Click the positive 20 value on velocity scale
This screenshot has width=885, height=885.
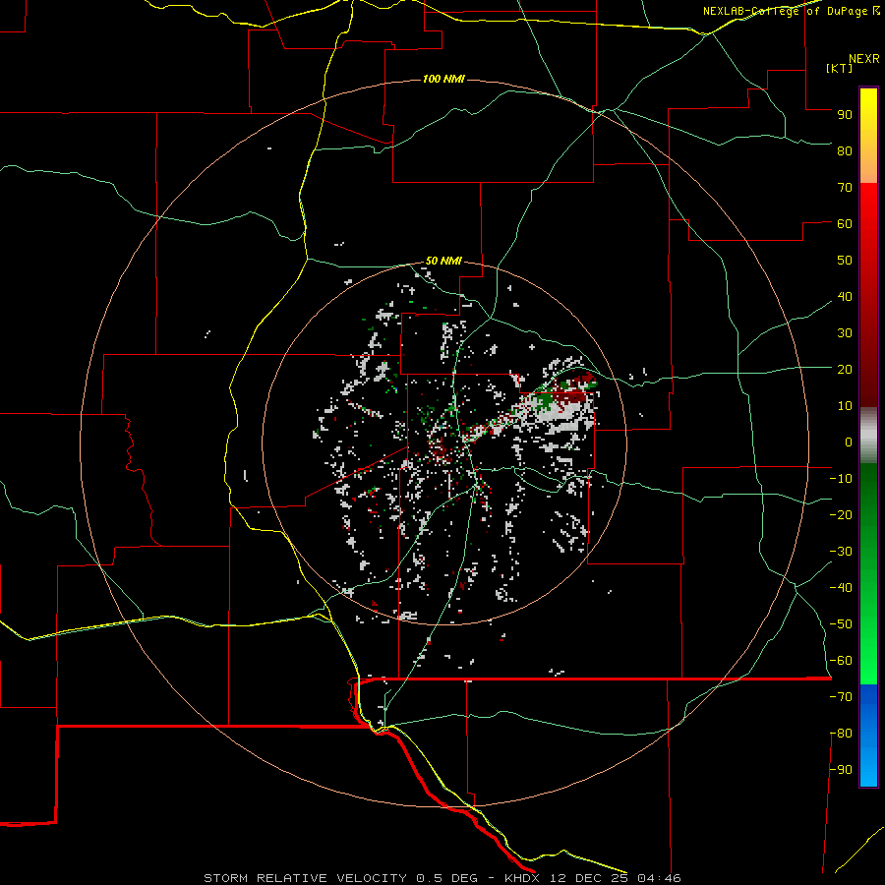tap(845, 369)
